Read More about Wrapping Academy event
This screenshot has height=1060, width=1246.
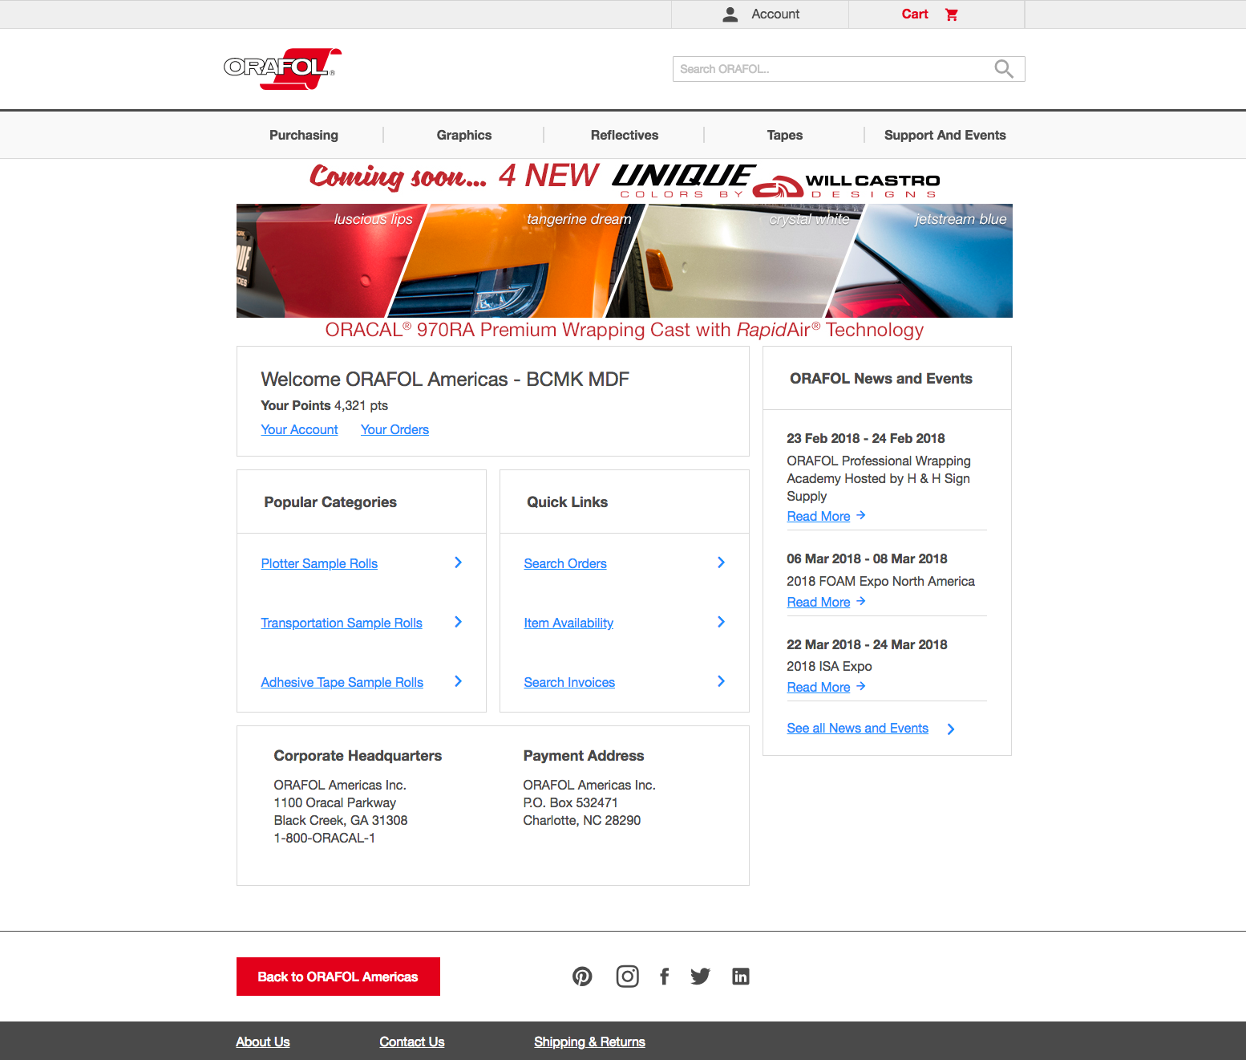point(819,516)
